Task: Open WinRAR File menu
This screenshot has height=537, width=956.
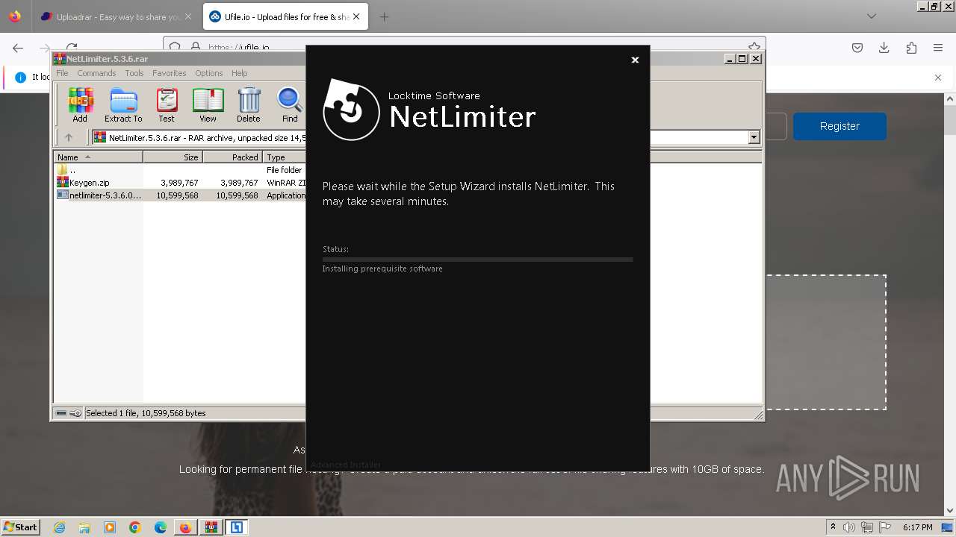Action: coord(62,73)
